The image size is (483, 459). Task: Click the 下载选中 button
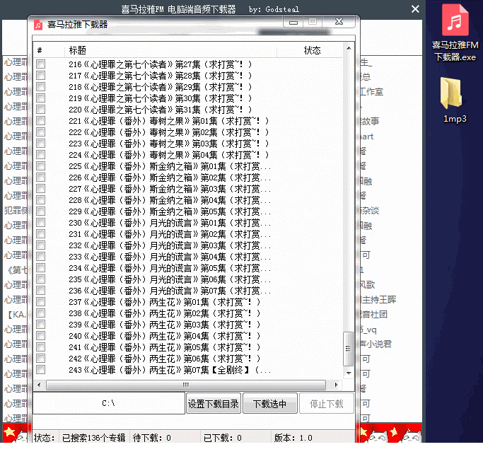[x=270, y=404]
